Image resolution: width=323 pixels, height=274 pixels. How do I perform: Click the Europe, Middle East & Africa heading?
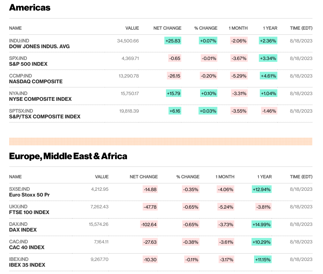pyautogui.click(x=68, y=156)
